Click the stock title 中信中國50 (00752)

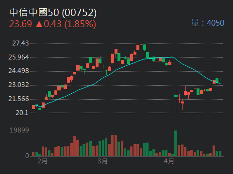click(53, 13)
